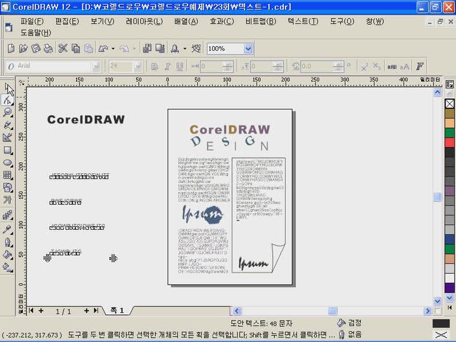Toggle superscript formatting
Viewport: 456px width, 342px height.
click(365, 66)
